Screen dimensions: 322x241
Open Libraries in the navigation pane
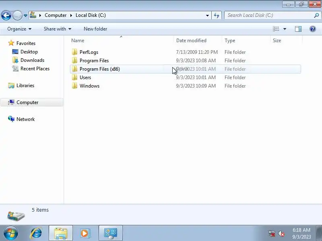[25, 85]
